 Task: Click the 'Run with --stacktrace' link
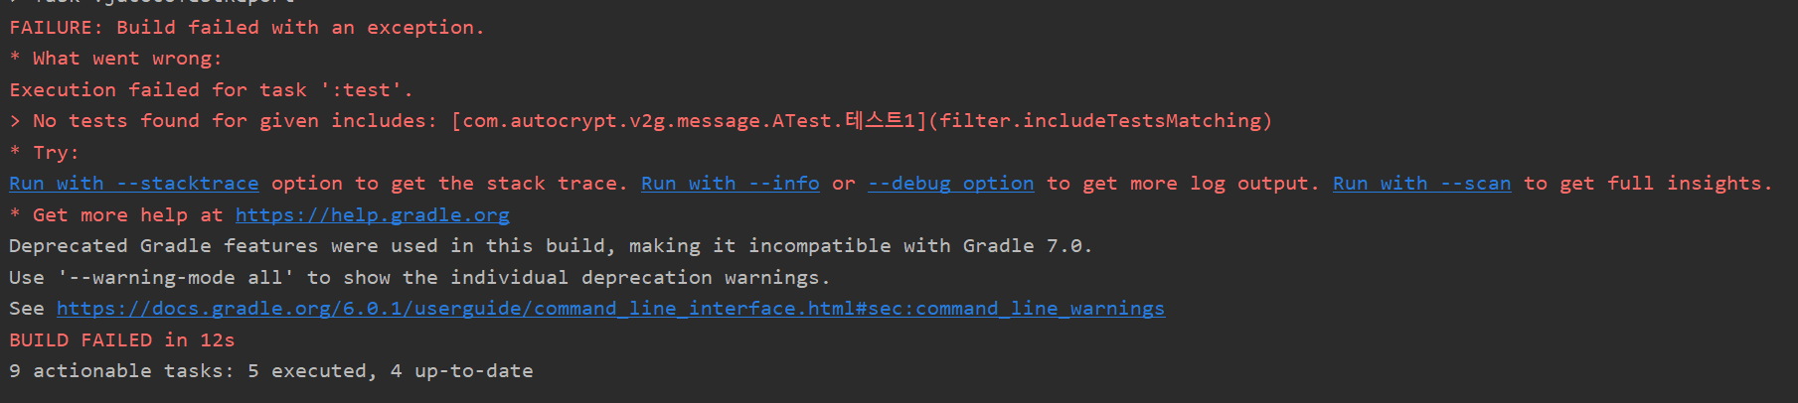click(133, 184)
